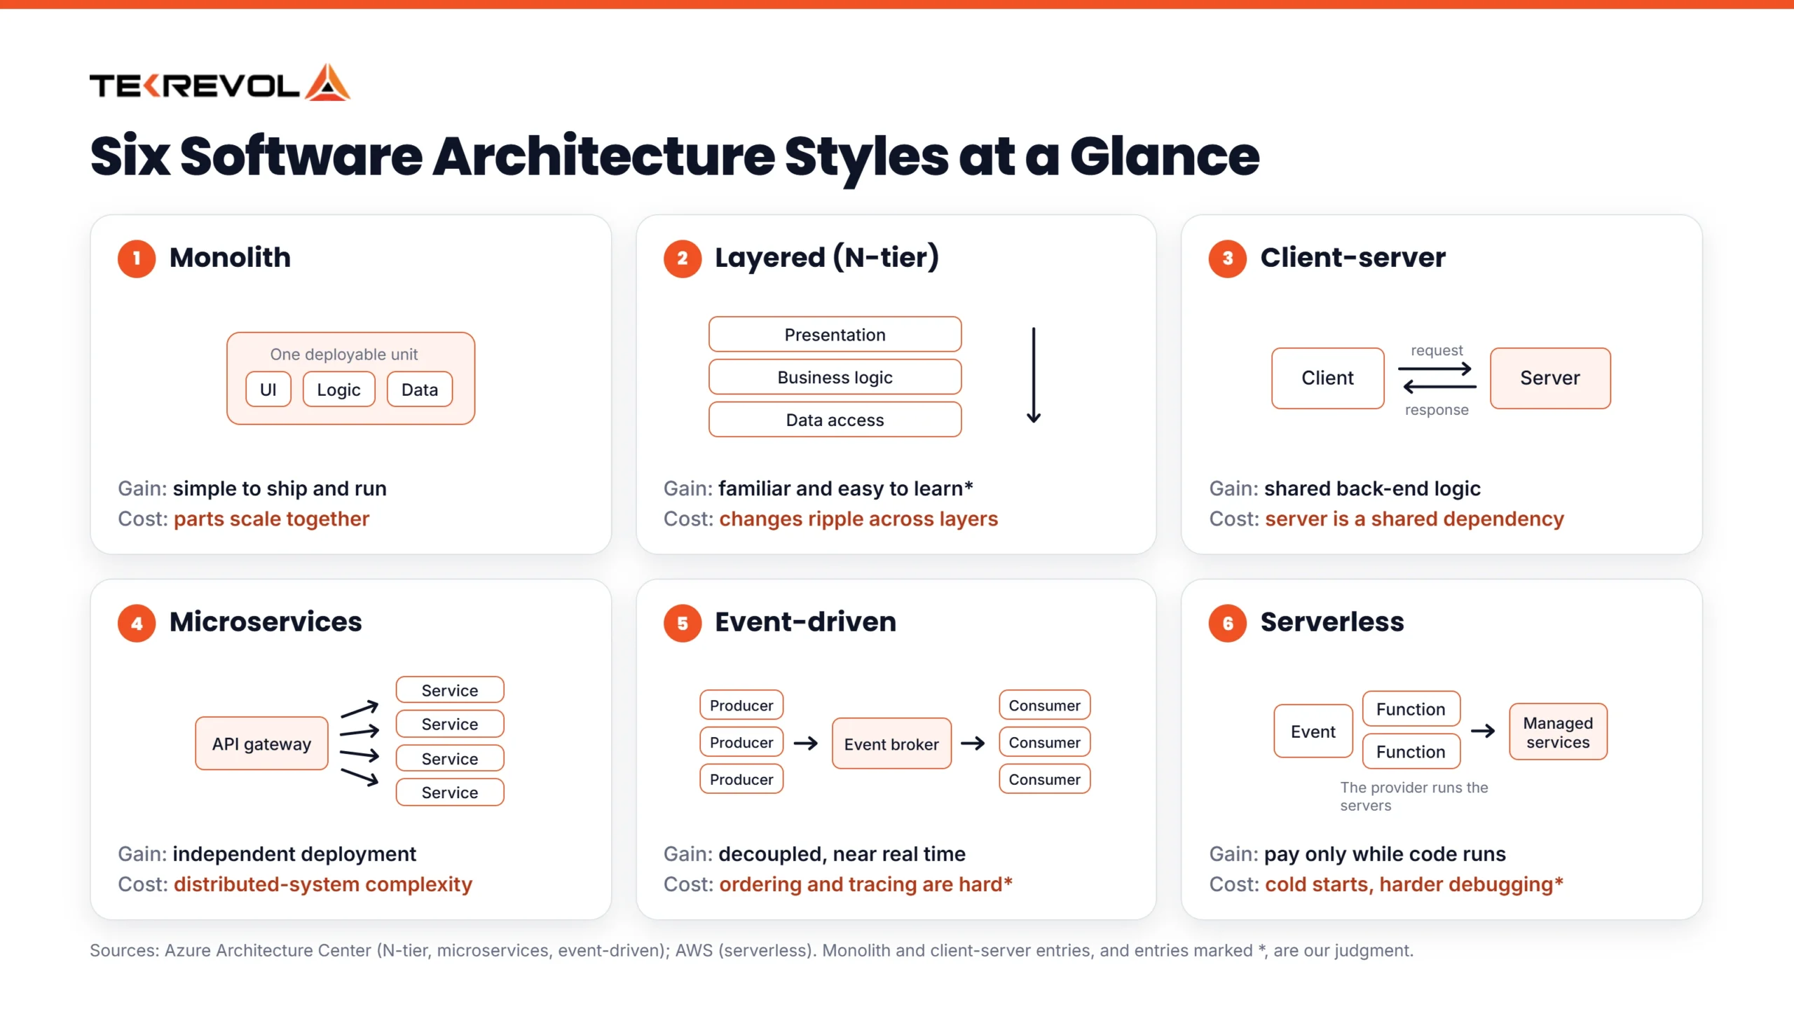Click the orange number 5 badge
This screenshot has height=1009, width=1794.
[x=682, y=623]
